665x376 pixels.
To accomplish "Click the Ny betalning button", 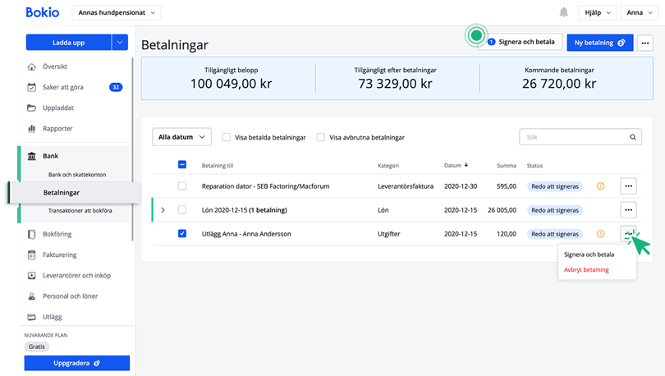I will coord(599,42).
